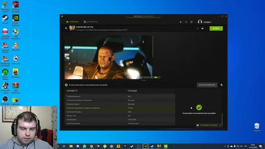Screen dimensions: 265x149
Task: Toggle the eye visibility icon for Cyberpunk
Action: (202, 29)
